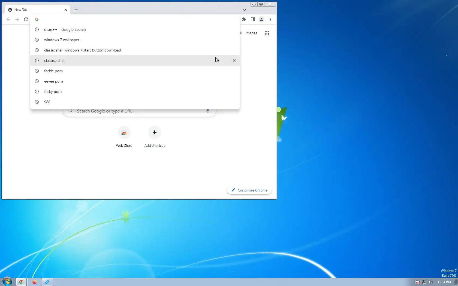Open a new tab with the plus button
Image resolution: width=458 pixels, height=286 pixels.
coord(76,10)
